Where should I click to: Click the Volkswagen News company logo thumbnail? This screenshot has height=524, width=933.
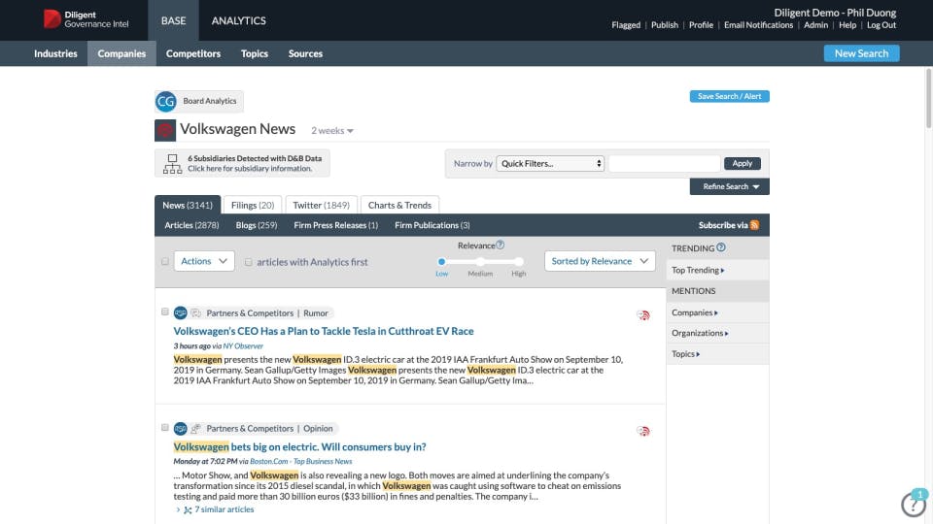tap(165, 130)
